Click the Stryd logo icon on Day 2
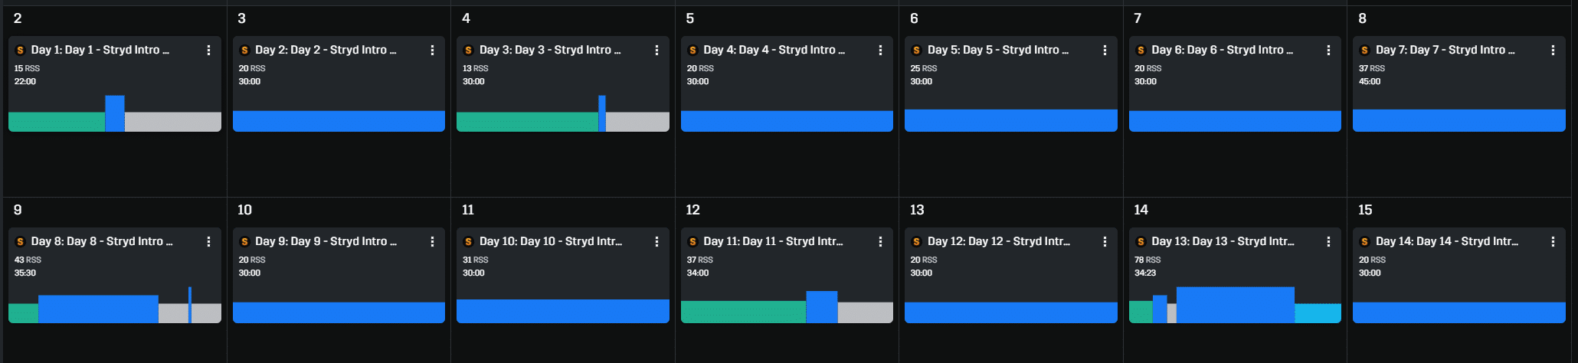The width and height of the screenshot is (1578, 363). [244, 51]
